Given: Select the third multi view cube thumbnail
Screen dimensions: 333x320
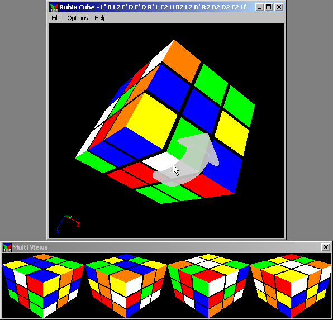Looking at the screenshot, I should click(208, 285).
